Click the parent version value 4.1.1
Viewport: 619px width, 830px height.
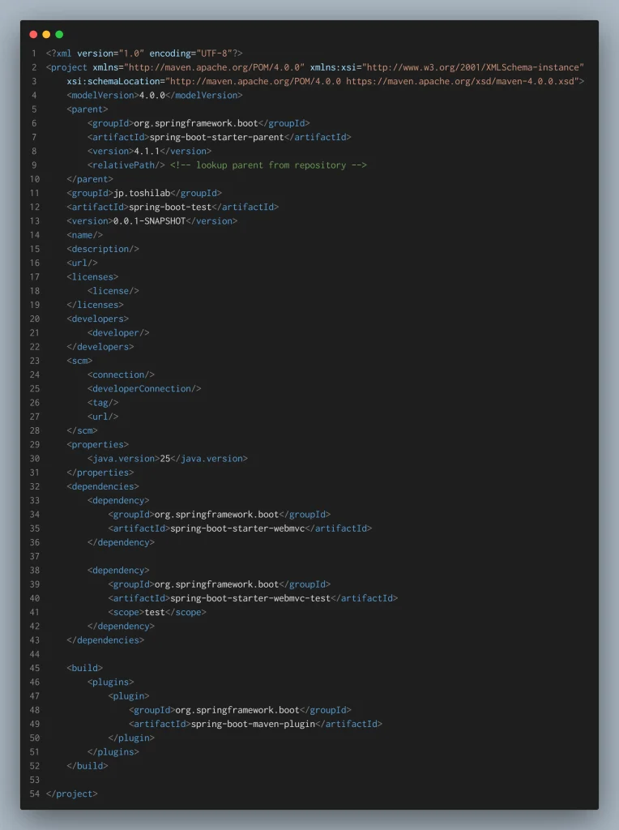[x=147, y=151]
